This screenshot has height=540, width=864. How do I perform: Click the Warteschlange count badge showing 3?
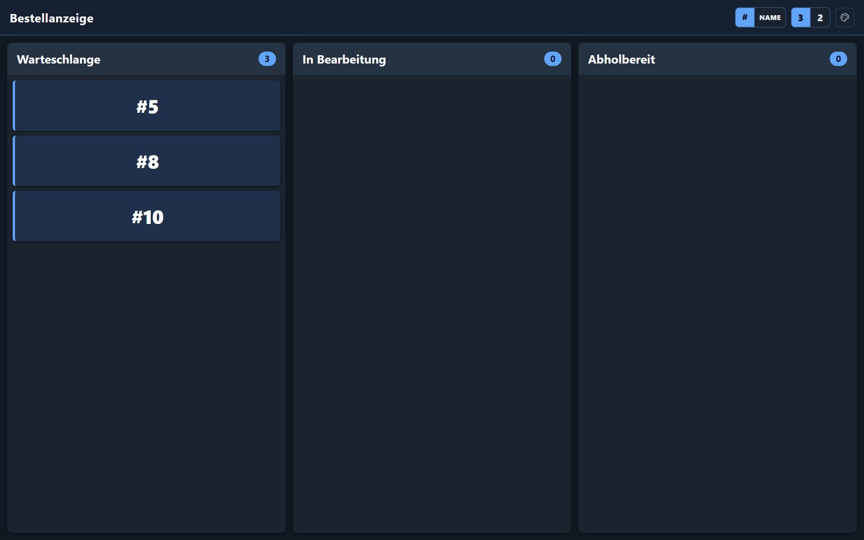pos(267,59)
